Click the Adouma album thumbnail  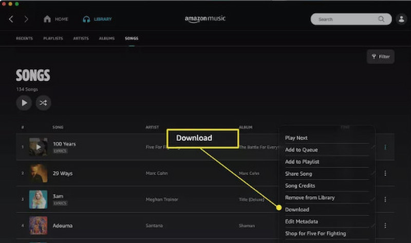point(38,226)
